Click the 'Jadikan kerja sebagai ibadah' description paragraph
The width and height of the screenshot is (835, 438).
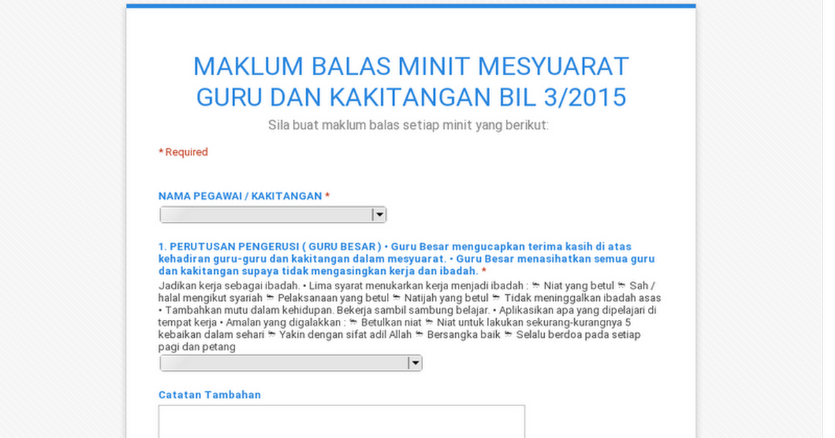click(409, 316)
